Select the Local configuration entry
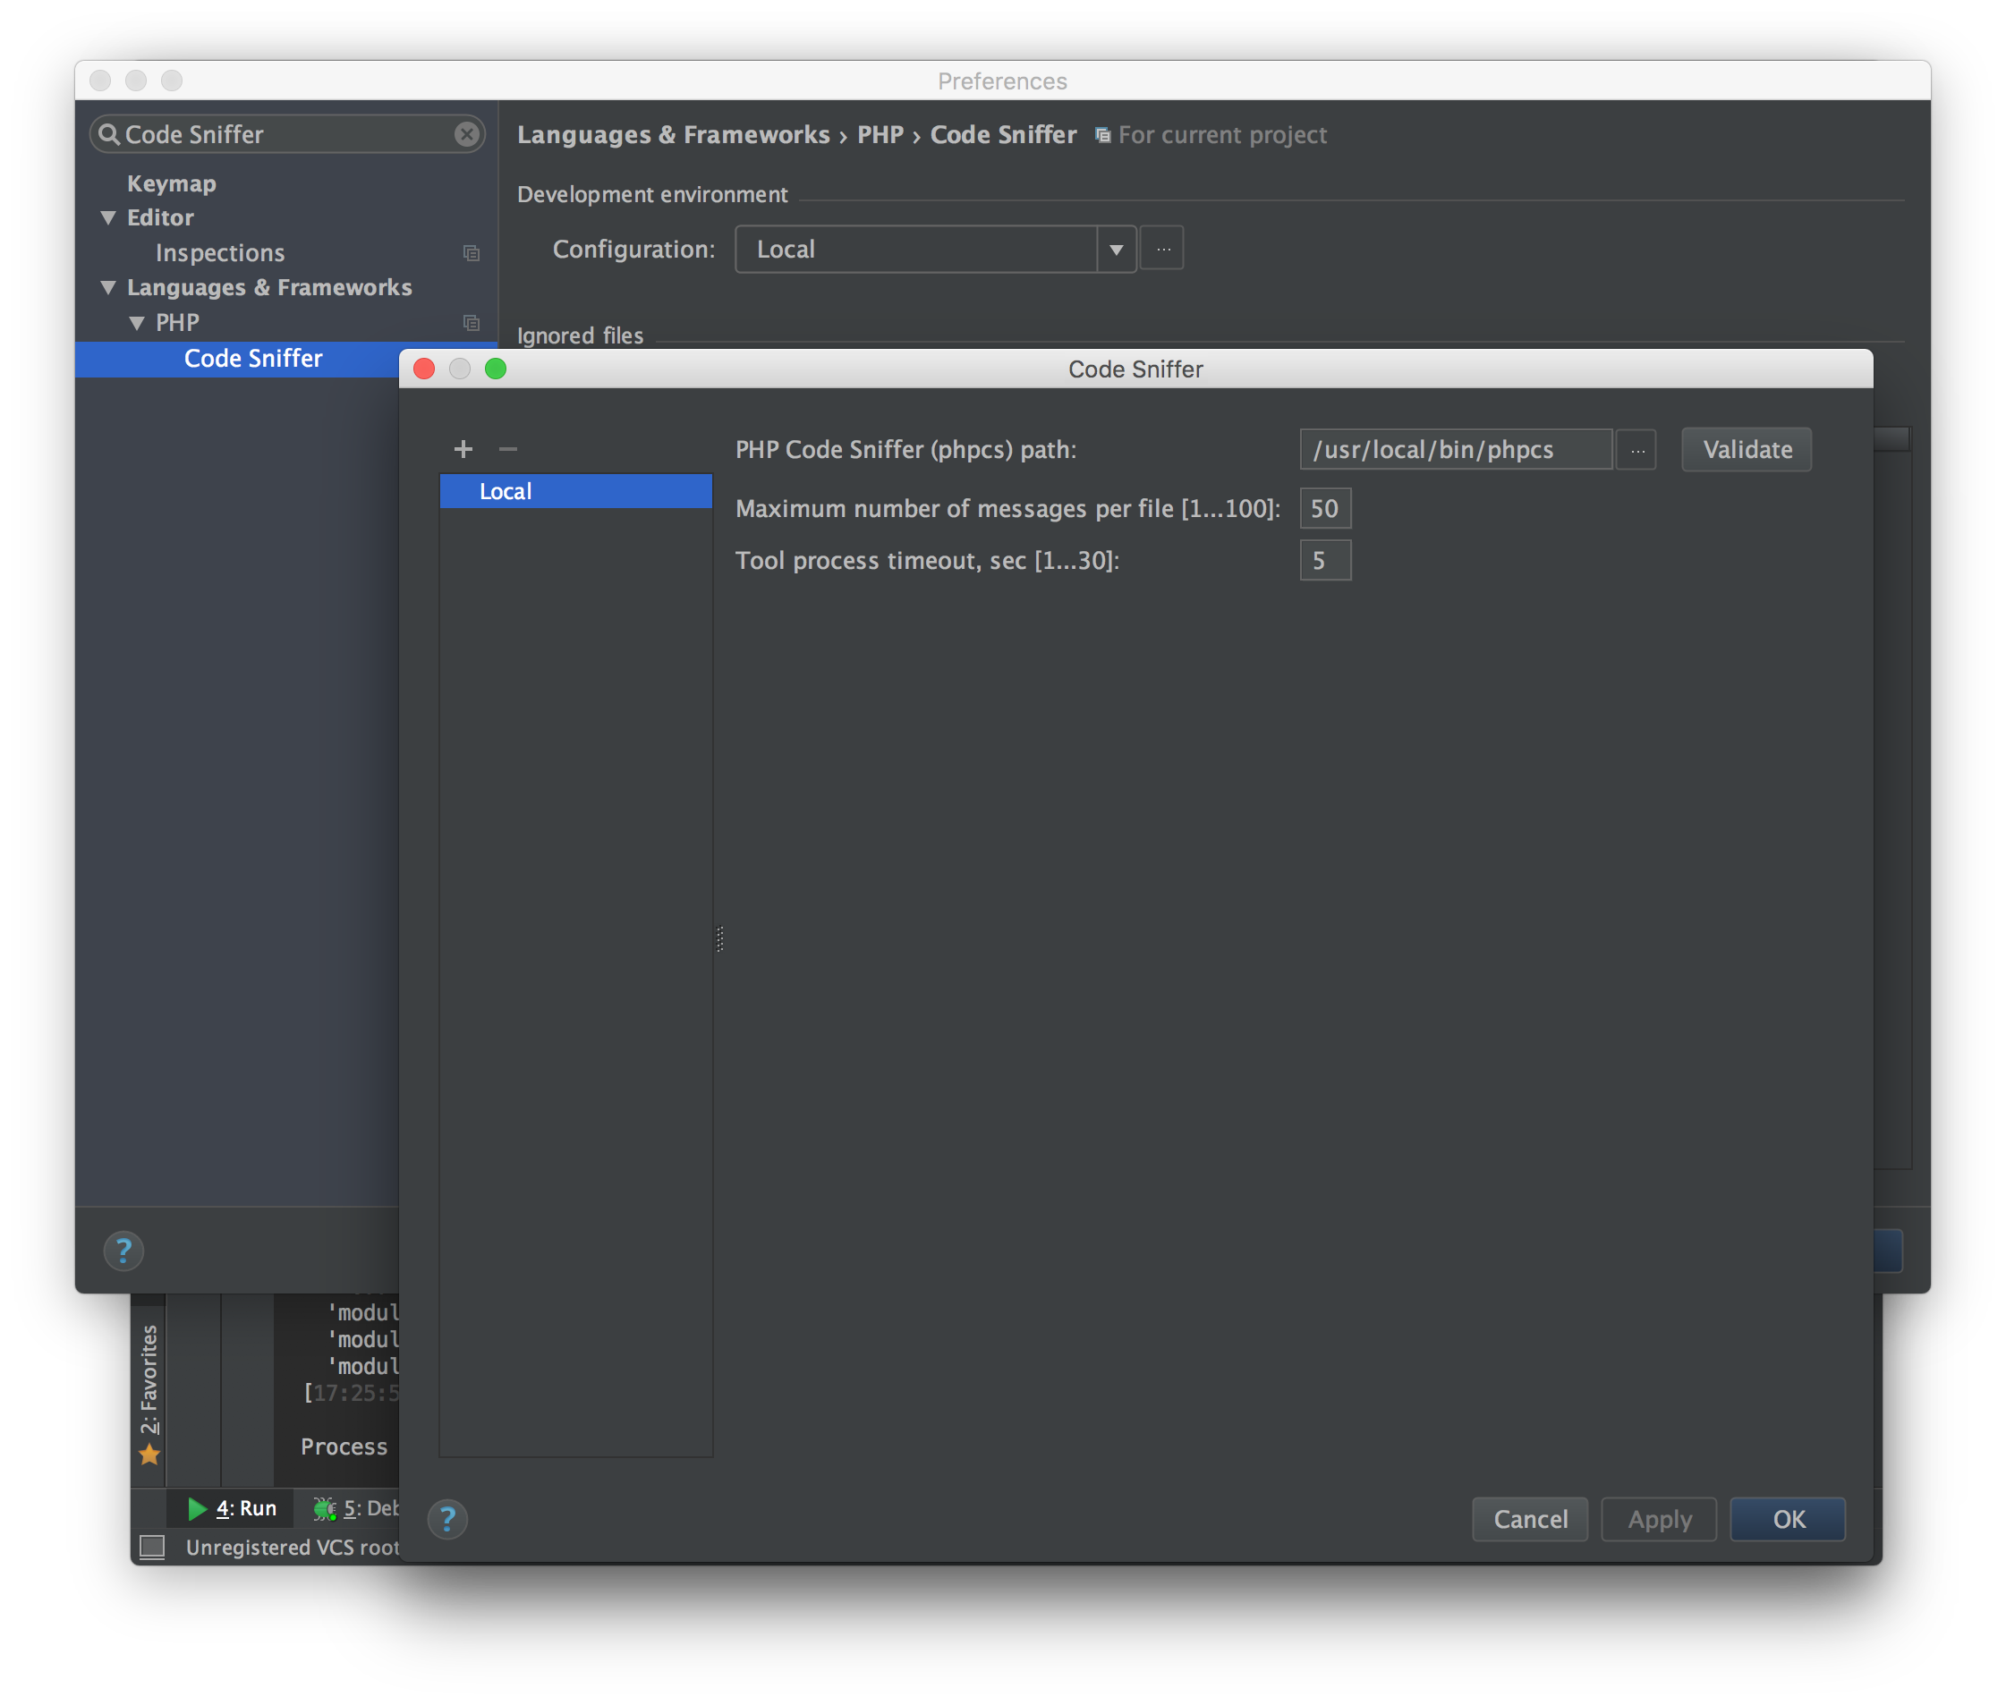The width and height of the screenshot is (2006, 1705). click(576, 491)
